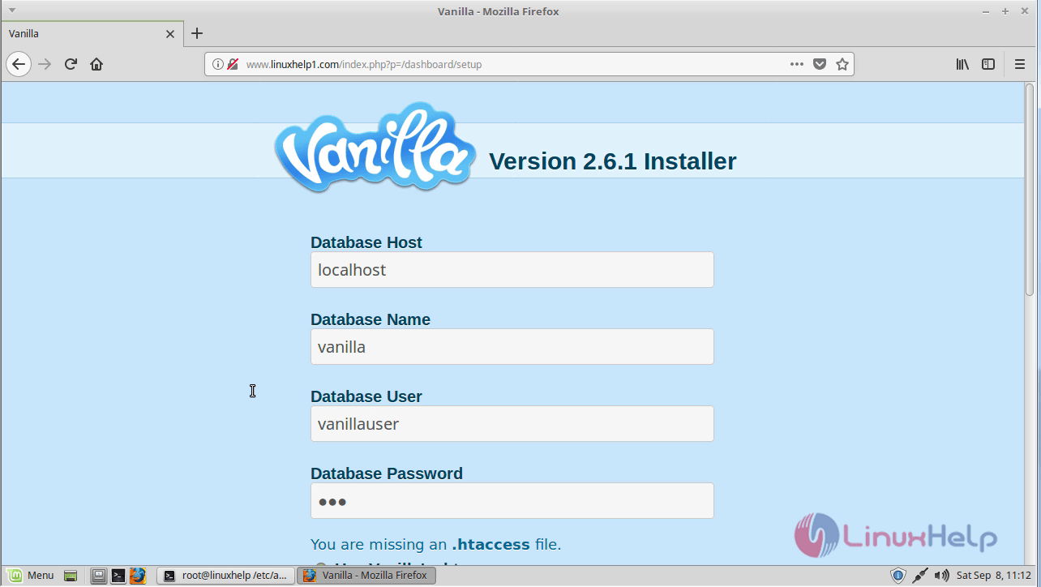Click the "Database Name" label
The image size is (1041, 587).
coord(371,319)
